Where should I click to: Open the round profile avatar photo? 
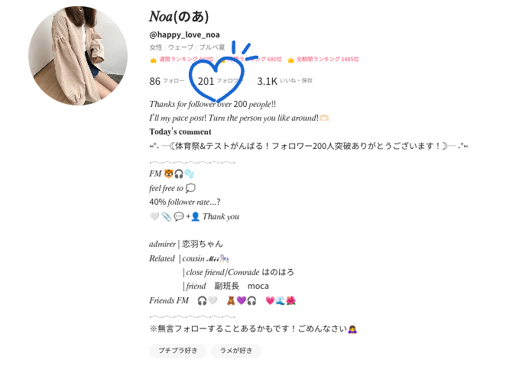[x=78, y=56]
